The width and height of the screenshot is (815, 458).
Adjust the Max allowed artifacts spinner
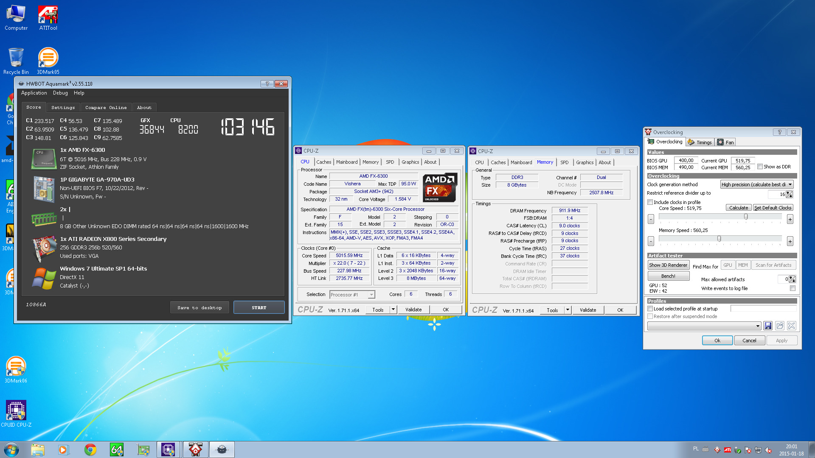[x=792, y=279]
